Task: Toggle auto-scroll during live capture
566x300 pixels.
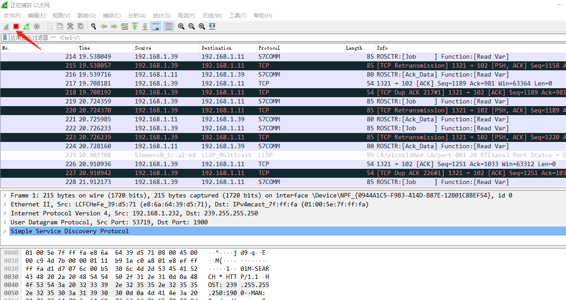Action: pyautogui.click(x=156, y=26)
